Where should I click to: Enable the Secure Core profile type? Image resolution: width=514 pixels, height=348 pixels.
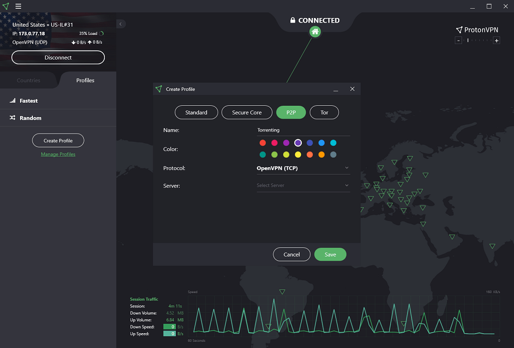point(247,112)
